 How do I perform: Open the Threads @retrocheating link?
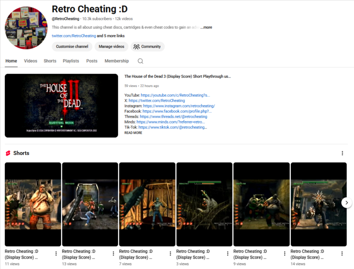click(x=173, y=117)
